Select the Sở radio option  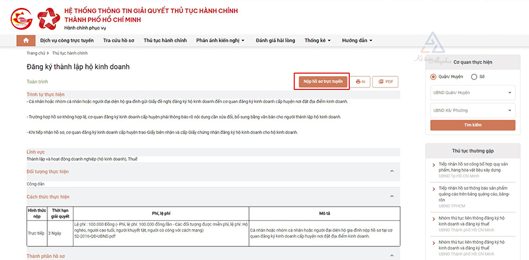[474, 77]
